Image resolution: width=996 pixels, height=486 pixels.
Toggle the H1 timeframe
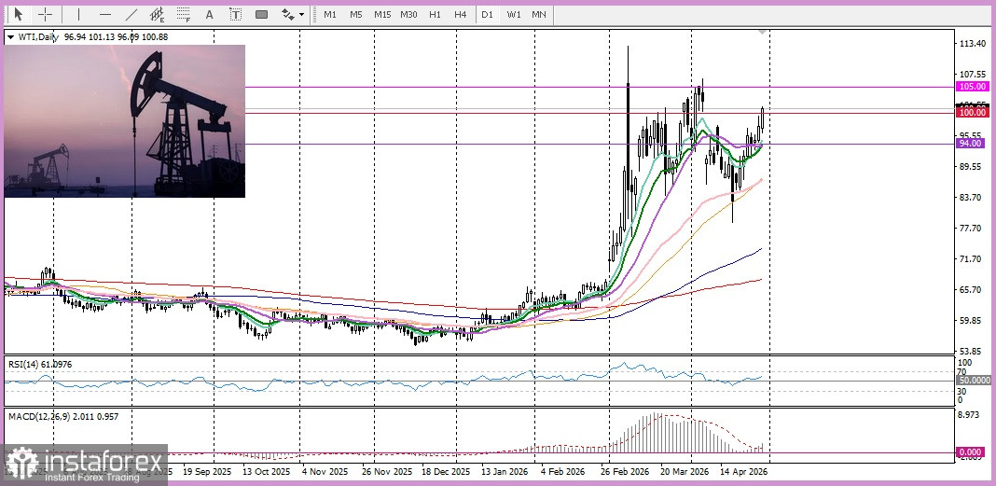coord(435,14)
